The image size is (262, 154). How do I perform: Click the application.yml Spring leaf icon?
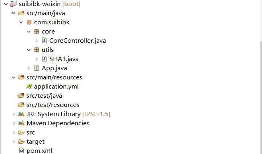pyautogui.click(x=29, y=86)
